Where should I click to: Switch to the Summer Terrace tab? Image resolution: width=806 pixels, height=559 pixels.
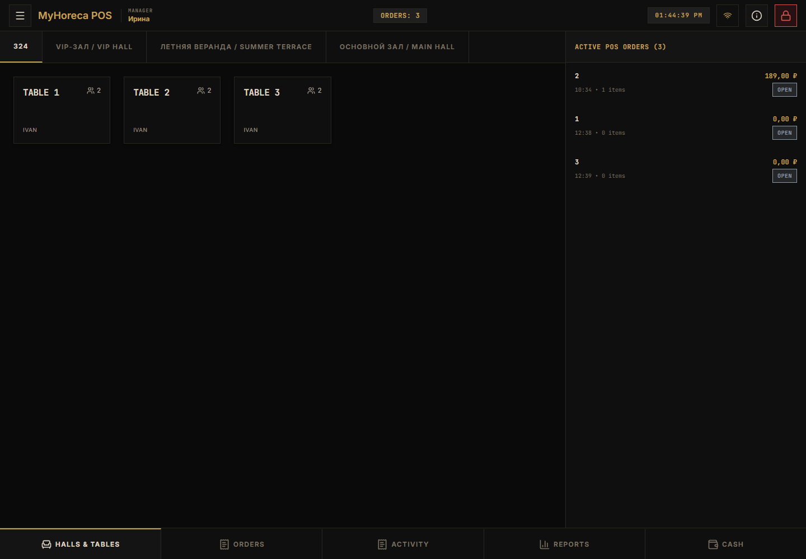236,47
